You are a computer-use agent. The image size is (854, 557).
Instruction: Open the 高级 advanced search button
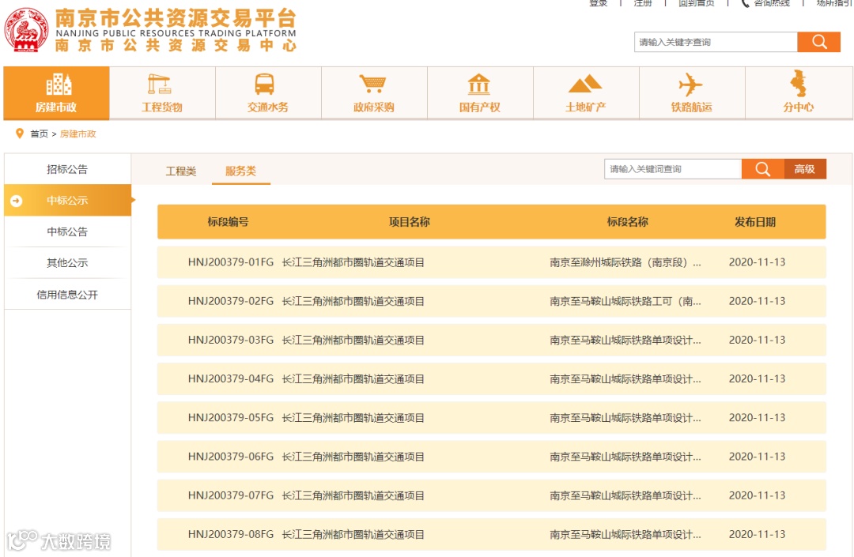[x=804, y=169]
